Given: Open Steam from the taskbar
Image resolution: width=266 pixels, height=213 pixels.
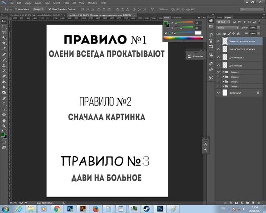Looking at the screenshot, I should [146, 209].
